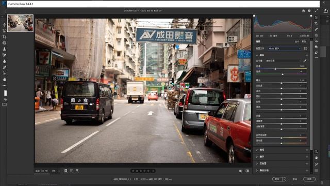Toggle visibility eye of 细节 panel
Viewport: 330px width, 186px height.
point(307,157)
